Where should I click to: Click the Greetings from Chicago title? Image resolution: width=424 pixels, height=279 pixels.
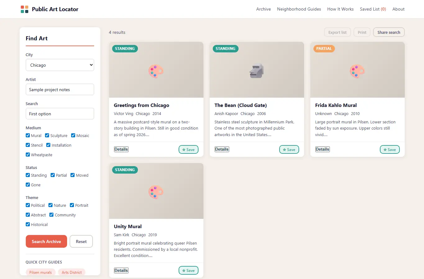pos(142,105)
